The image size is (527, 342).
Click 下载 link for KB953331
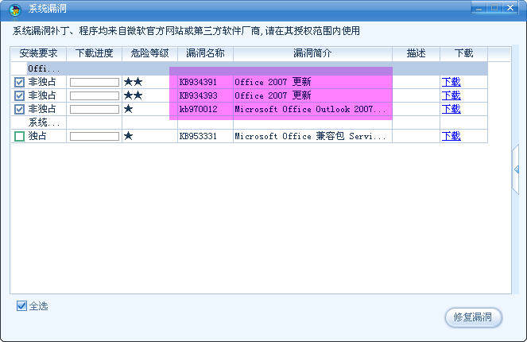coord(451,136)
